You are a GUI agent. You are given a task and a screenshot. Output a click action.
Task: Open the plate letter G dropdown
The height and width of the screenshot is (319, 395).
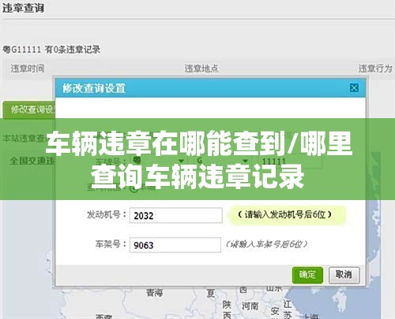point(222,161)
